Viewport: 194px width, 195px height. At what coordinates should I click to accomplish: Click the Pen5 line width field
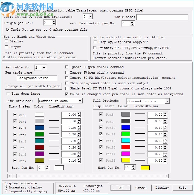click(69, 147)
